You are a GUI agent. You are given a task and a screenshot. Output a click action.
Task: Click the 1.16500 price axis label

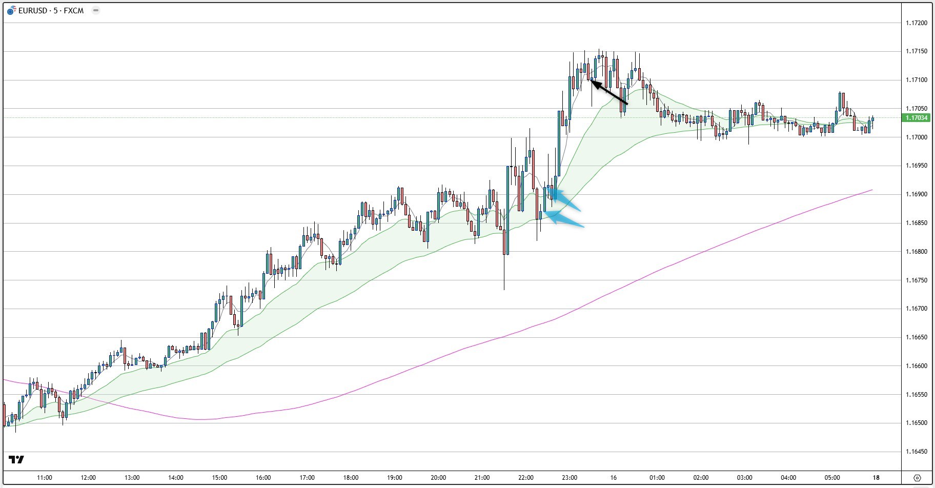[917, 423]
